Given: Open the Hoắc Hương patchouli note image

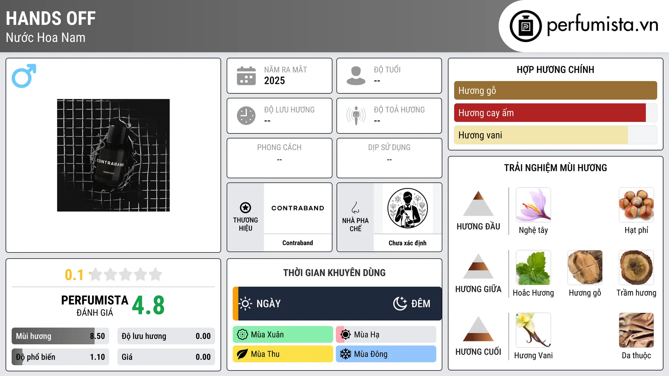Looking at the screenshot, I should [x=533, y=268].
